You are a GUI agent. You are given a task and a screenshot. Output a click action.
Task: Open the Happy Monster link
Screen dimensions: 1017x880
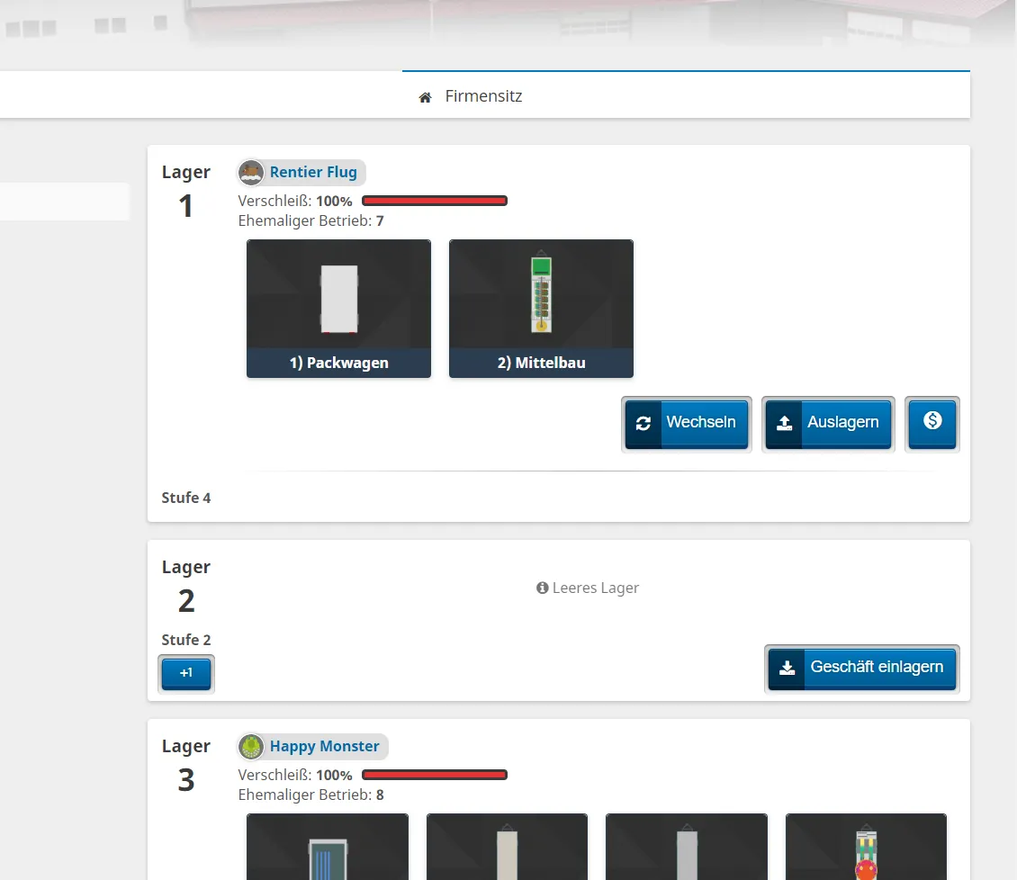(324, 747)
